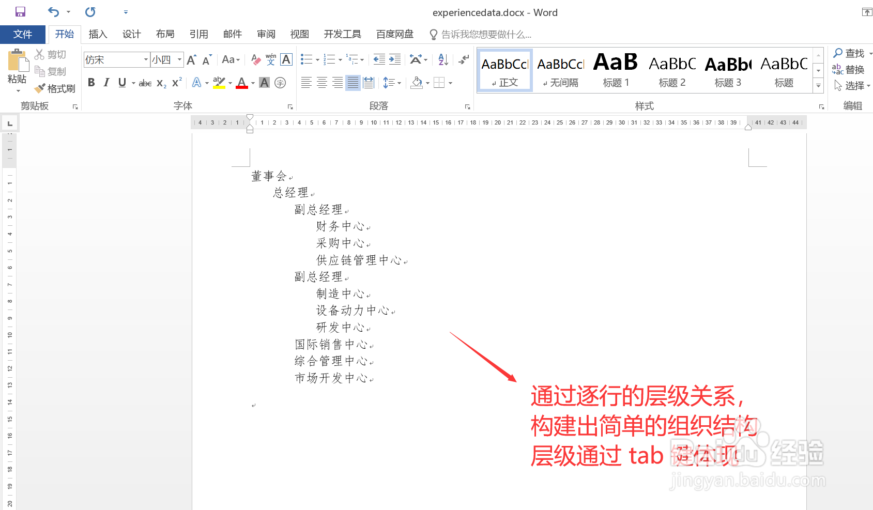
Task: Switch to 引用 References tab
Action: (x=198, y=34)
